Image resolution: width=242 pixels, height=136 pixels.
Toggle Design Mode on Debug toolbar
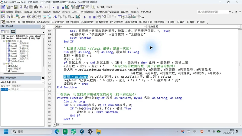point(78,17)
